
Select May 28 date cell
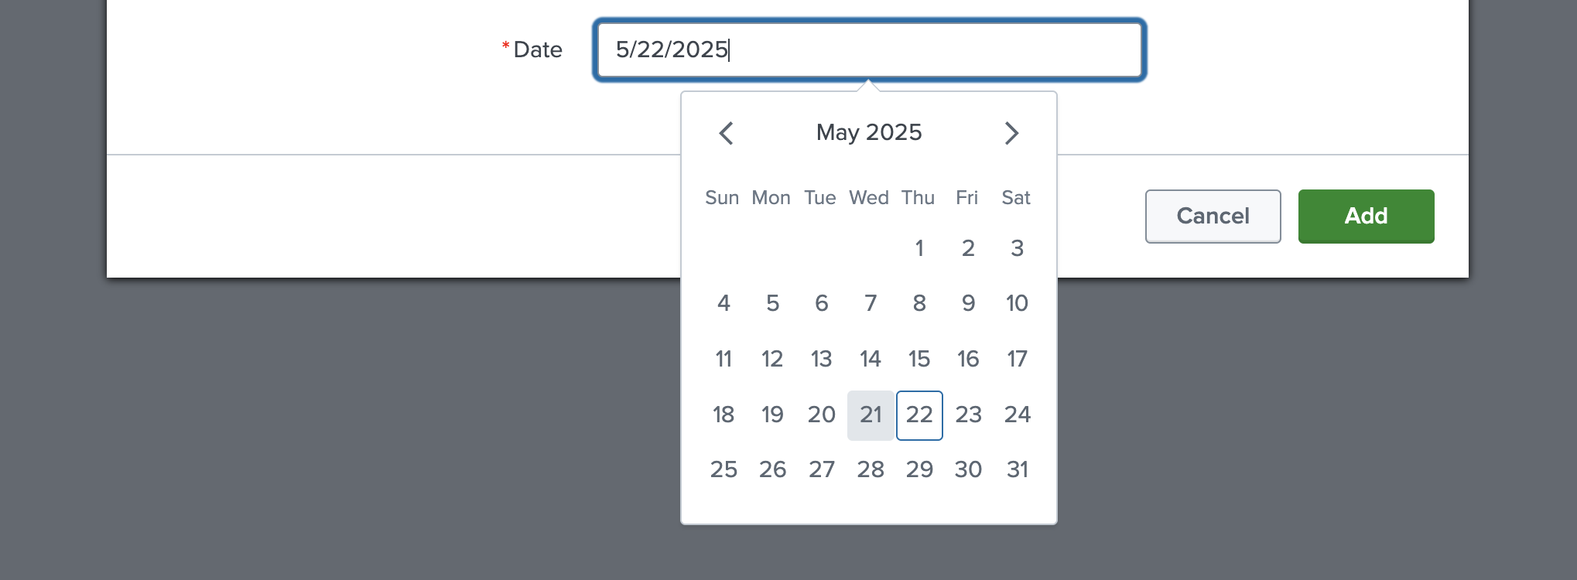tap(871, 469)
